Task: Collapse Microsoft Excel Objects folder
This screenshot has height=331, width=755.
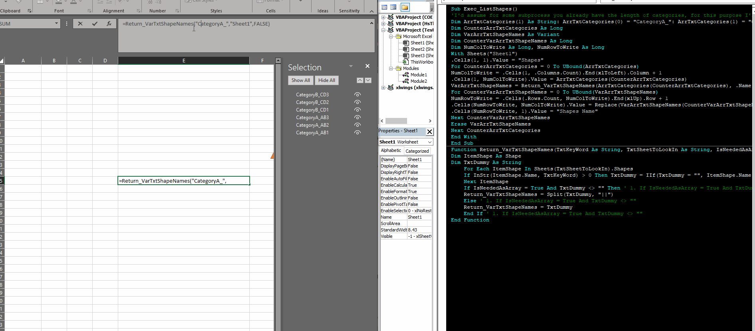Action: point(391,36)
